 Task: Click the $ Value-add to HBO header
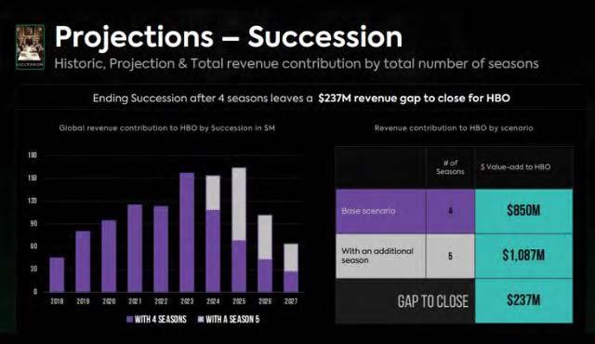tap(515, 166)
